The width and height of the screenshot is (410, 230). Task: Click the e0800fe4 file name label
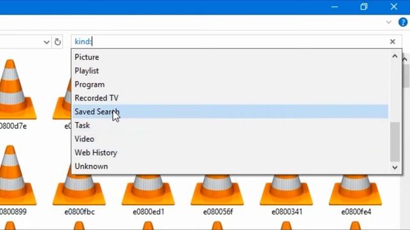(x=356, y=211)
